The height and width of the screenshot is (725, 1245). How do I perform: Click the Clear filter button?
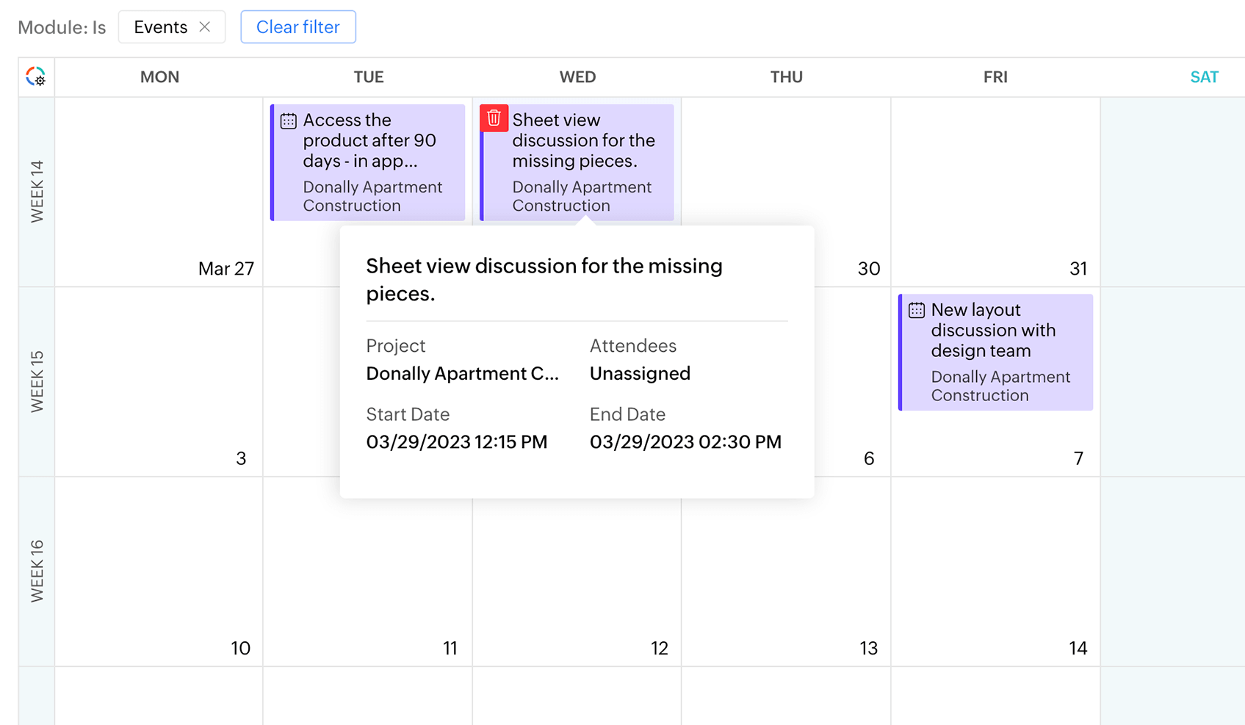coord(298,27)
